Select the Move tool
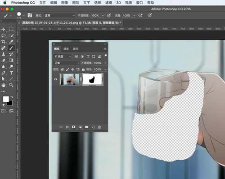Image resolution: width=225 pixels, height=179 pixels. click(x=3, y=29)
